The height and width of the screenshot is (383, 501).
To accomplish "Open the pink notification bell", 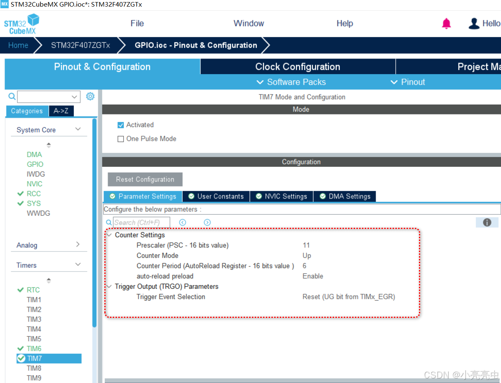I will (447, 23).
